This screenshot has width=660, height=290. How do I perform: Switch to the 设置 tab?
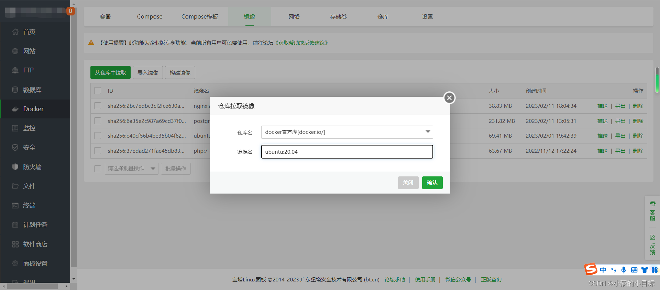427,16
